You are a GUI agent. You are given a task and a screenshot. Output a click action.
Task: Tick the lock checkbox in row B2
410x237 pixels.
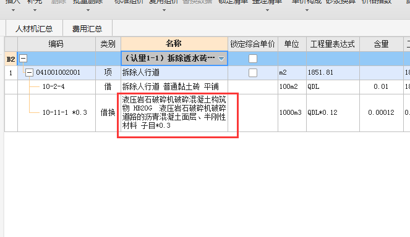point(253,59)
